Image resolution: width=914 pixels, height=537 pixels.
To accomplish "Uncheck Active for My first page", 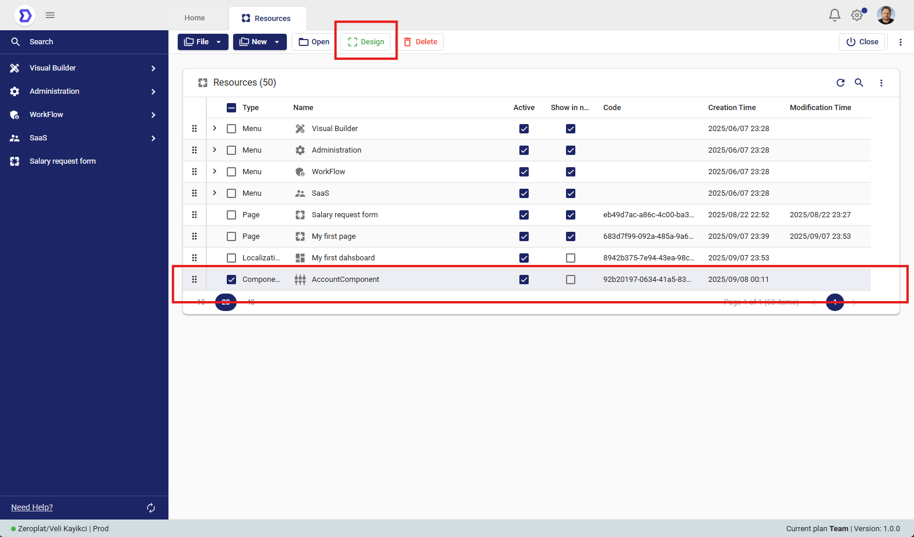I will (523, 236).
